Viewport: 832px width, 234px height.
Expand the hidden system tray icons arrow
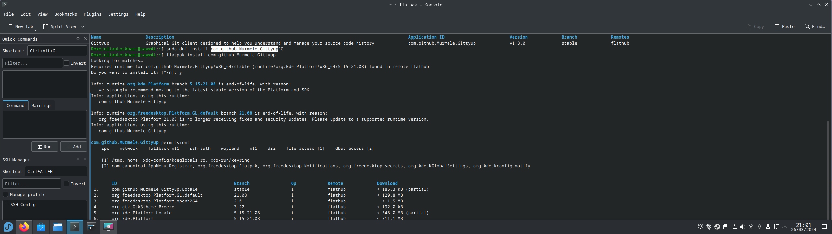pyautogui.click(x=785, y=227)
